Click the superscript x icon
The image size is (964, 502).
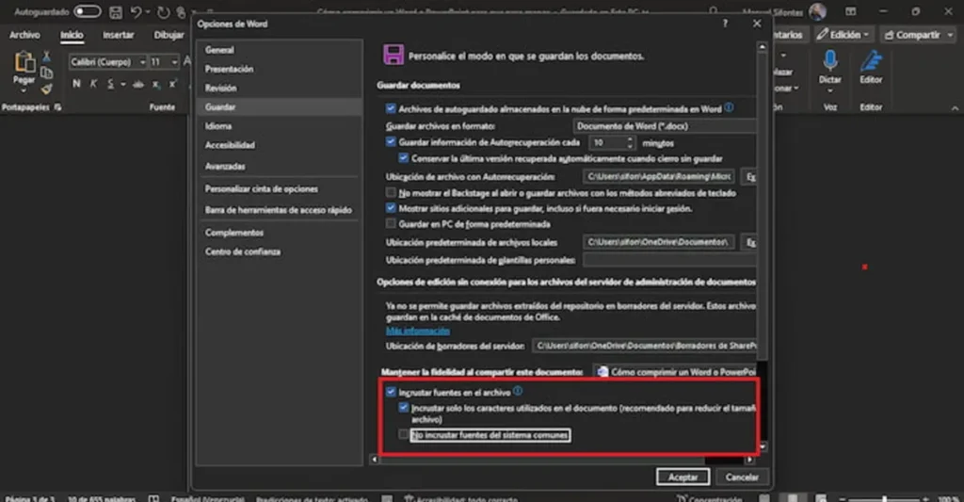click(173, 84)
